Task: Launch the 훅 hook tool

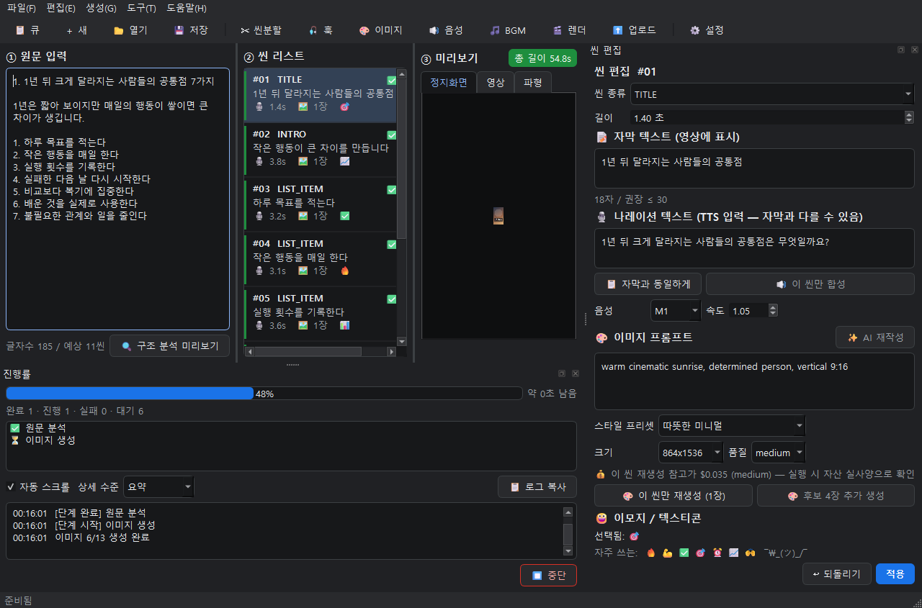Action: pyautogui.click(x=321, y=30)
